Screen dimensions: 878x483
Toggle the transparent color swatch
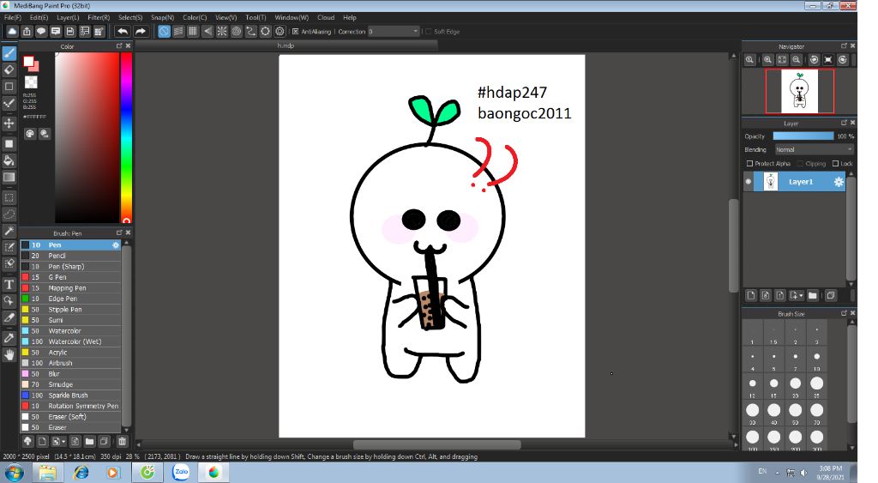coord(31,82)
